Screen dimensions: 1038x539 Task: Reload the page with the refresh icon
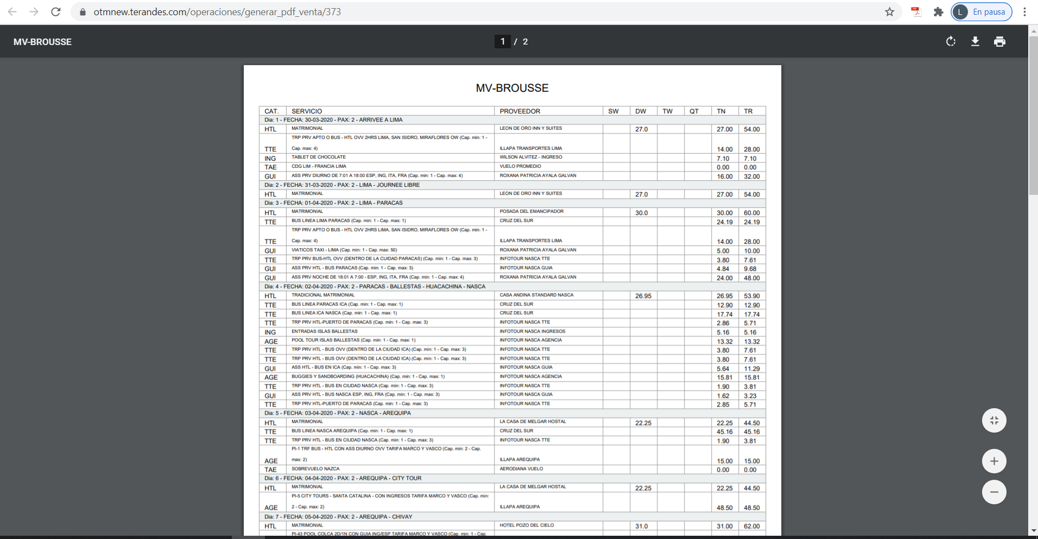56,12
